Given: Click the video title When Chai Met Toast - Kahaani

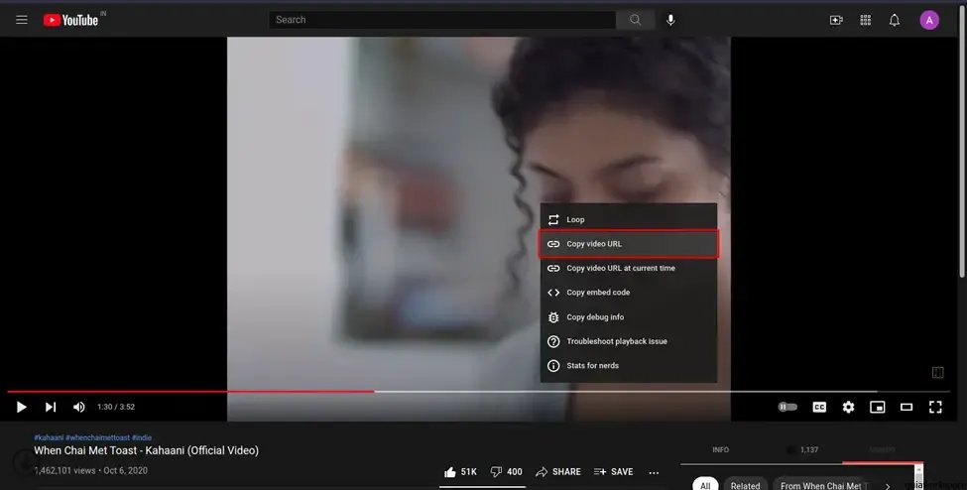Looking at the screenshot, I should 146,450.
